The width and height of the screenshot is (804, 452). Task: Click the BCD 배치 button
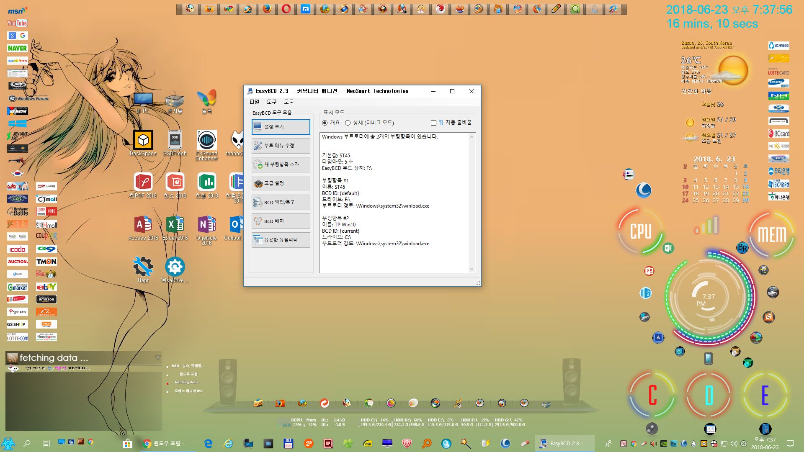click(281, 221)
